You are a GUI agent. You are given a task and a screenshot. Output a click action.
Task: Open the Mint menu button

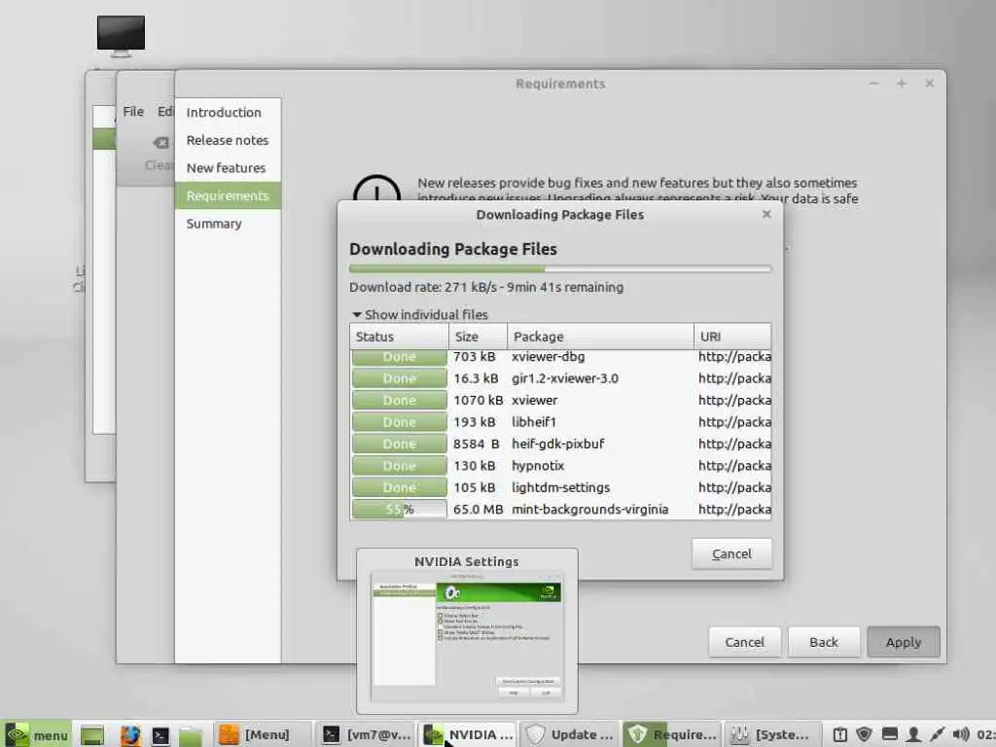pyautogui.click(x=36, y=735)
